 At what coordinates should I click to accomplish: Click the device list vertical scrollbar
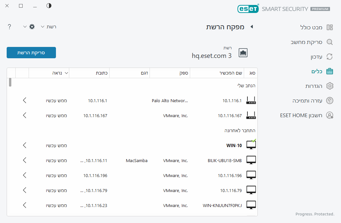tap(10, 82)
